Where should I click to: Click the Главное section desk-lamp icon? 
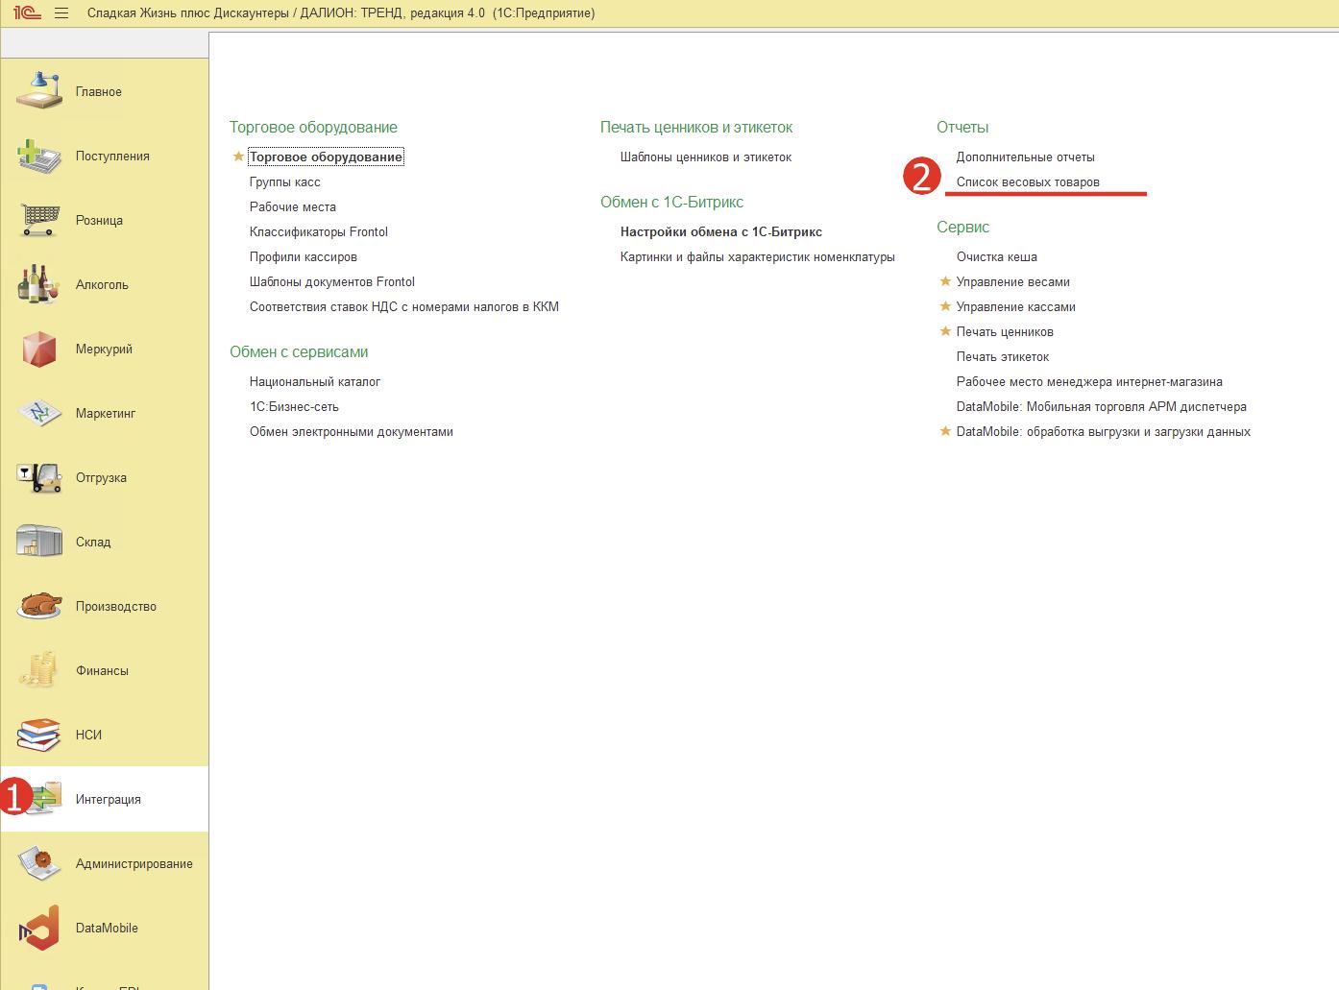click(x=39, y=91)
